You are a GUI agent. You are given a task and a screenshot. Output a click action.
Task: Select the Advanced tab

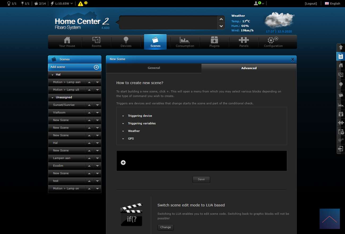coord(249,68)
